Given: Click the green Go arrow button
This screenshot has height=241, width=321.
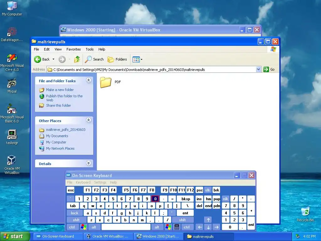Looking at the screenshot, I should coord(266,69).
